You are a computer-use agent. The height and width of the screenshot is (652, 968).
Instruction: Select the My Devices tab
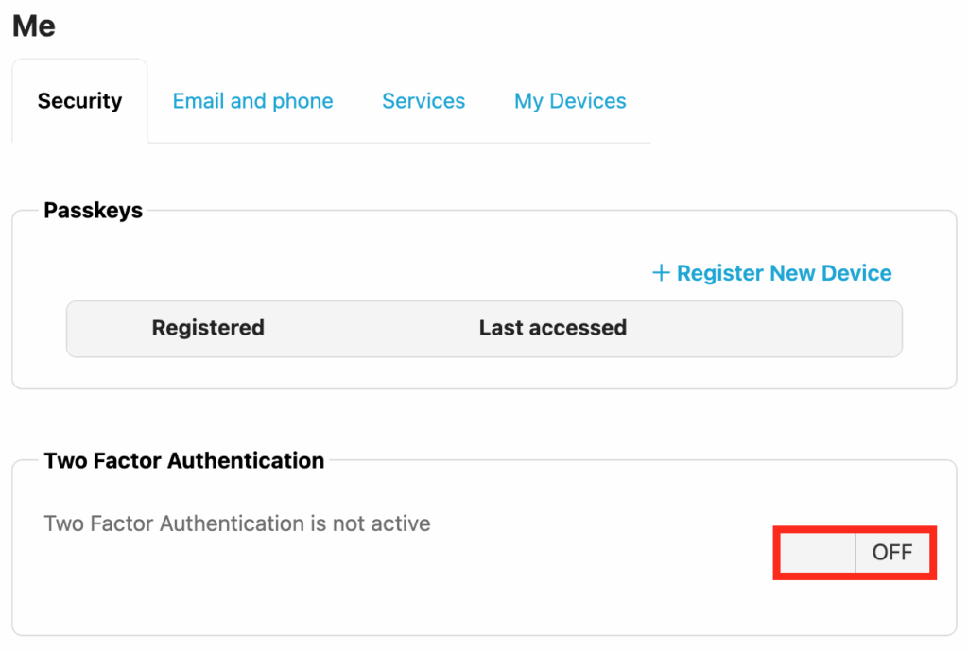coord(570,101)
